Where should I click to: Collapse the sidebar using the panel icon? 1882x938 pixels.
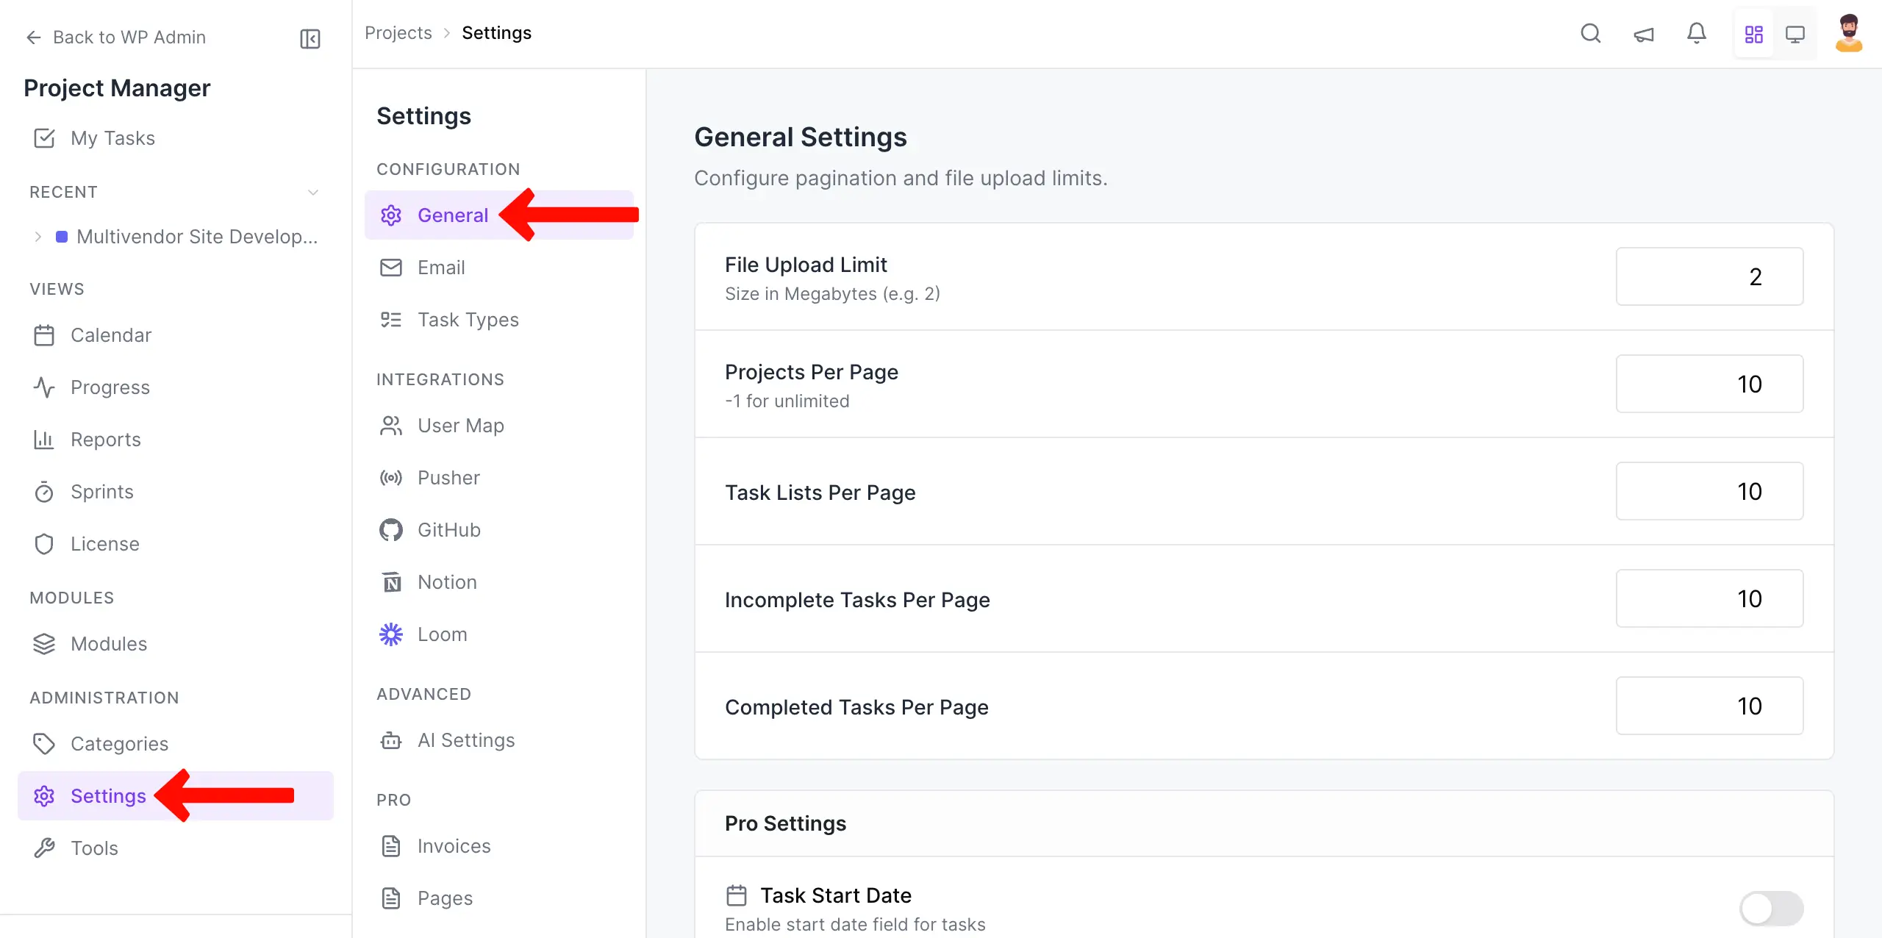(310, 38)
